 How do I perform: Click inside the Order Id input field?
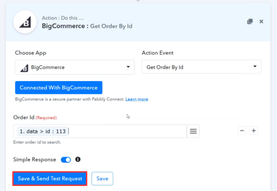click(100, 131)
